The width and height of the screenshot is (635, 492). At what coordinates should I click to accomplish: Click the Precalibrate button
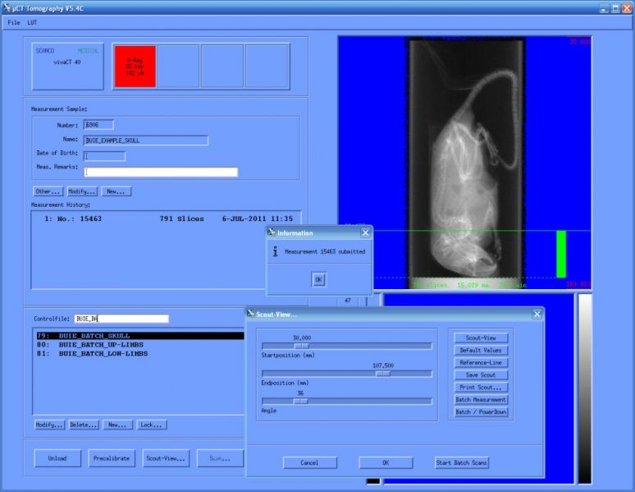[112, 458]
